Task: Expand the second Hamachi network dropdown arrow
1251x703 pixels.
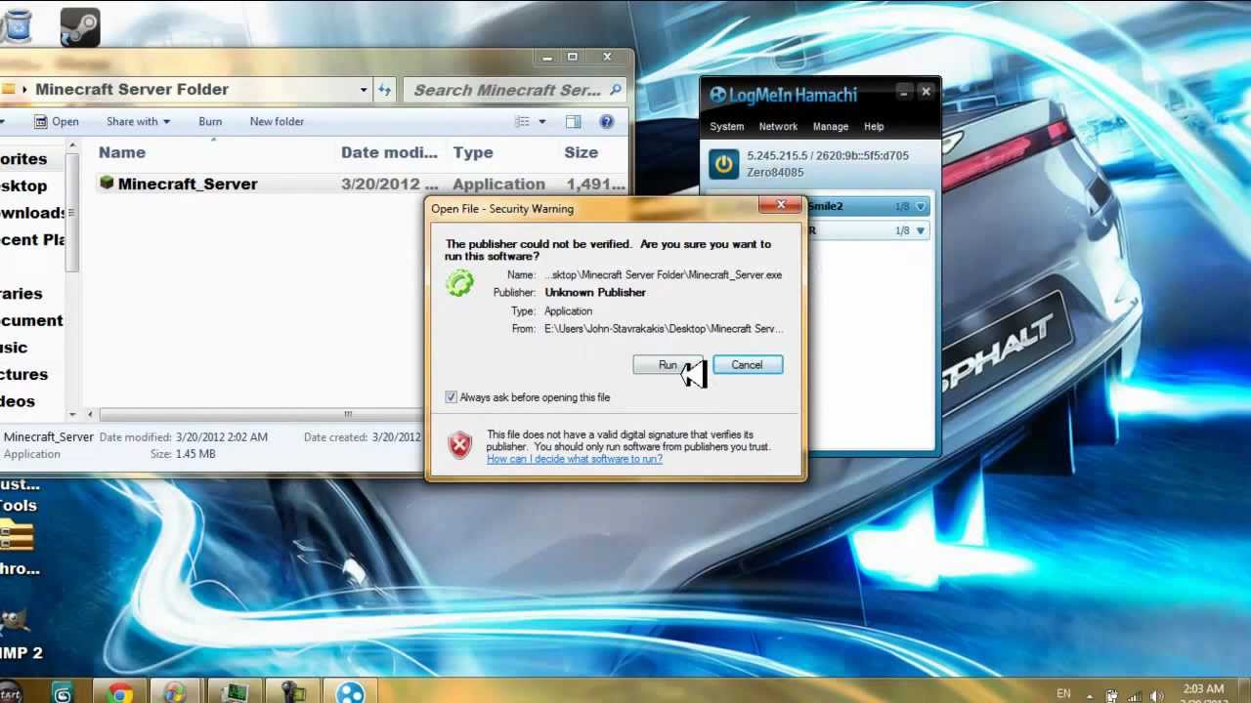Action: tap(921, 231)
